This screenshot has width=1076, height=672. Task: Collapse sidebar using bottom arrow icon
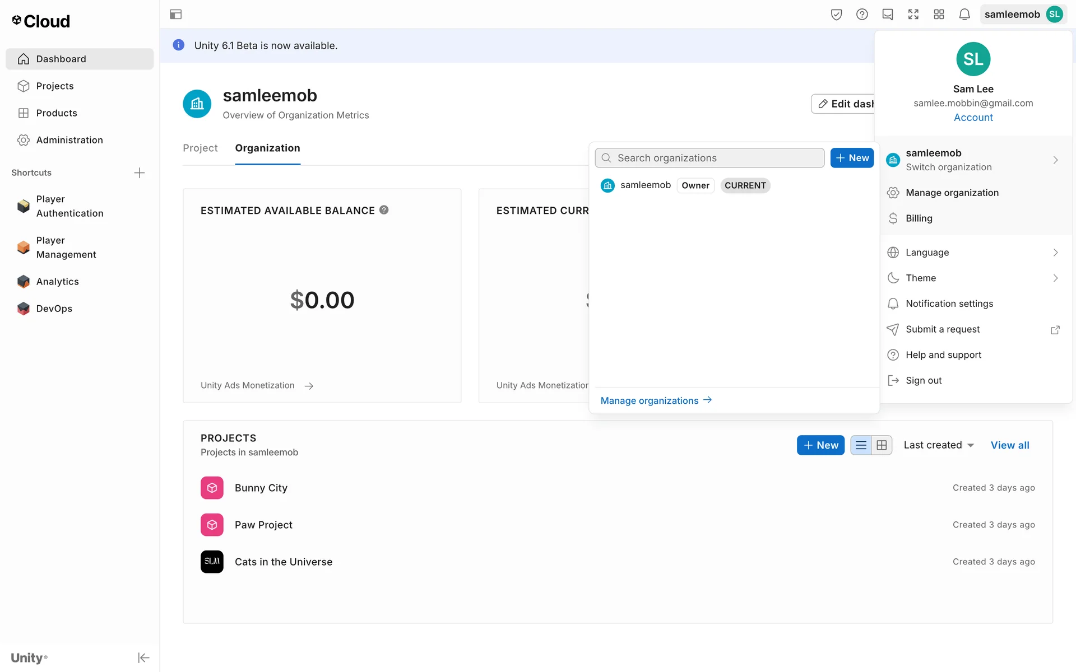(143, 657)
